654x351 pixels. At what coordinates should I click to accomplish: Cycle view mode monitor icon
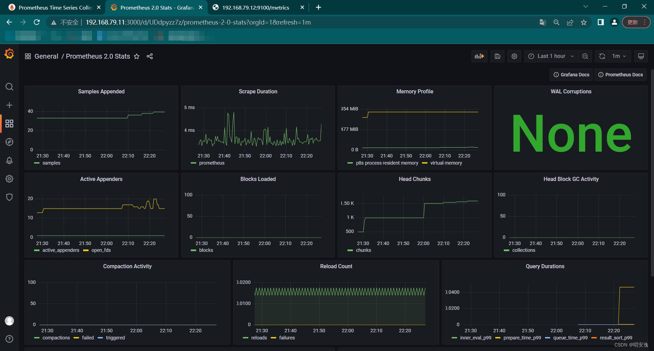coord(641,56)
